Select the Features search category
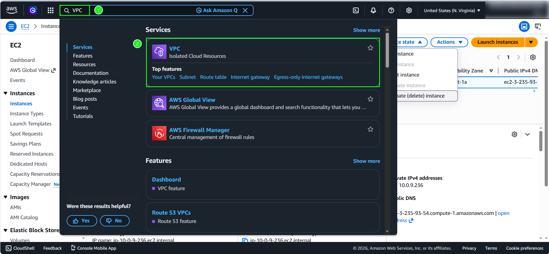Image resolution: width=549 pixels, height=254 pixels. tap(83, 56)
